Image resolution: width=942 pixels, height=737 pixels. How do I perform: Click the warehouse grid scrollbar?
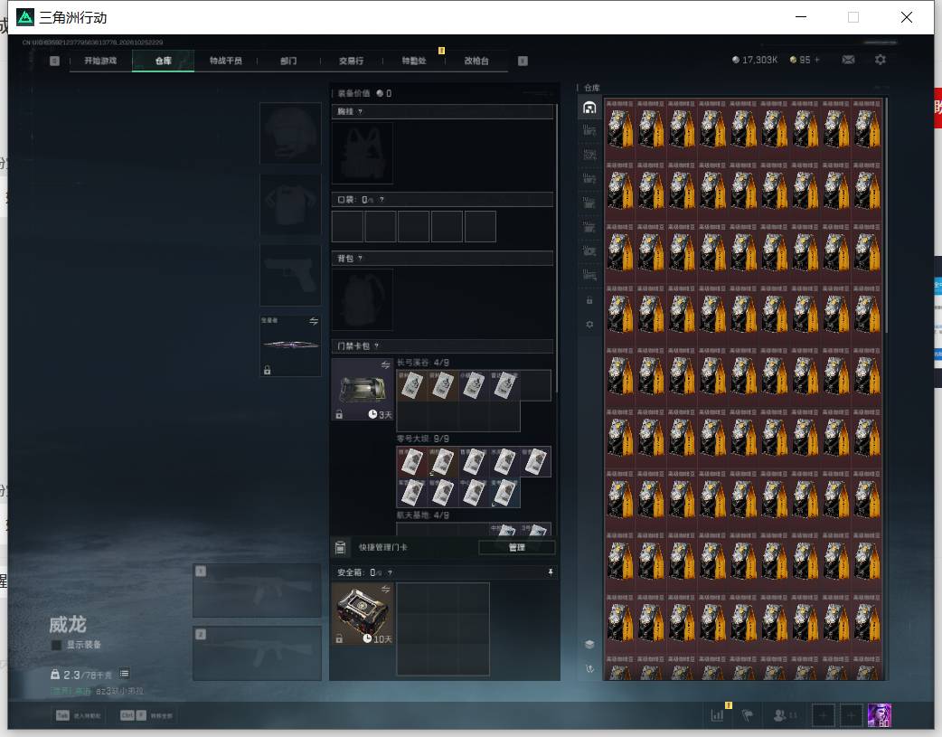tap(886, 215)
